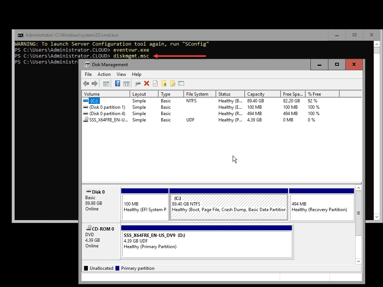Open the Action menu
Viewport: 383px width, 287px height.
click(104, 74)
